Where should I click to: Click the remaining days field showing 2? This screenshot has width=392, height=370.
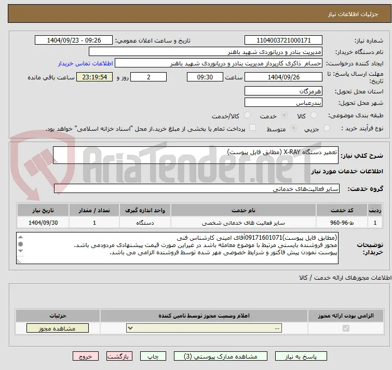148,77
